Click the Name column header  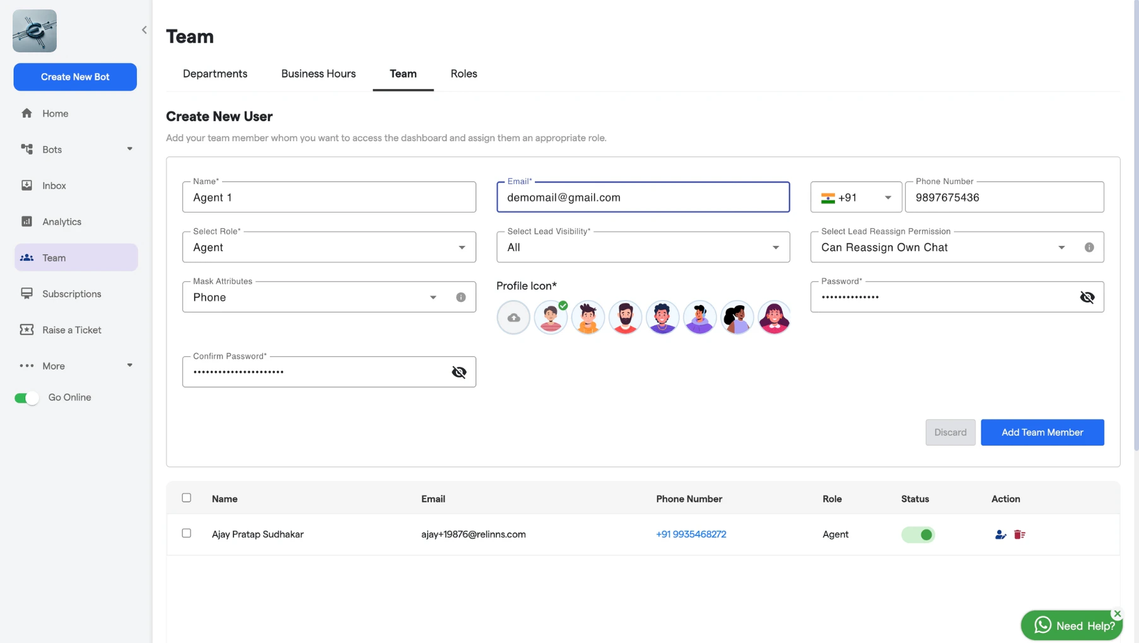pos(225,499)
